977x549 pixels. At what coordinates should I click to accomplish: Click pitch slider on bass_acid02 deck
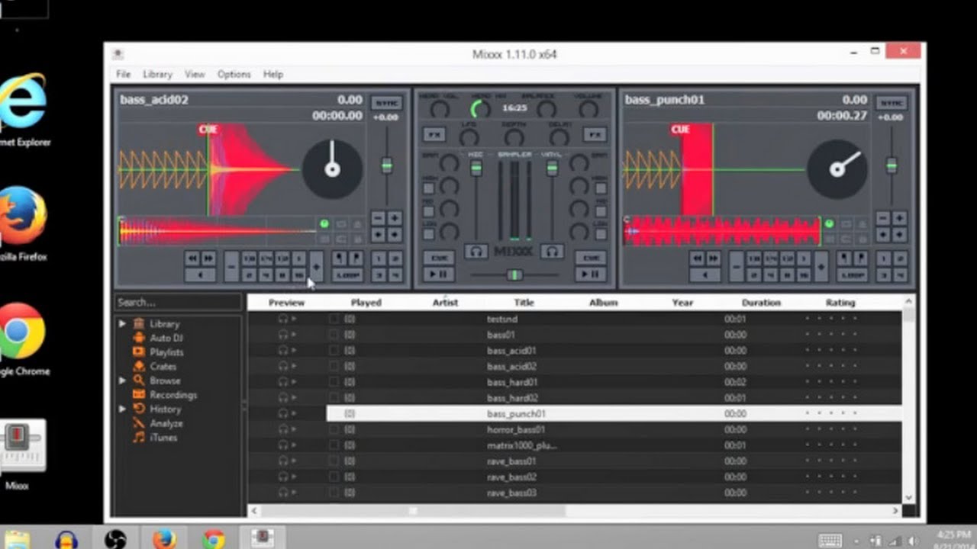[387, 165]
